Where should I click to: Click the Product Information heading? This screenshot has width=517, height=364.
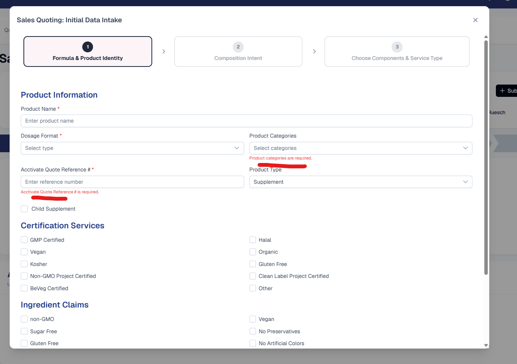(59, 95)
